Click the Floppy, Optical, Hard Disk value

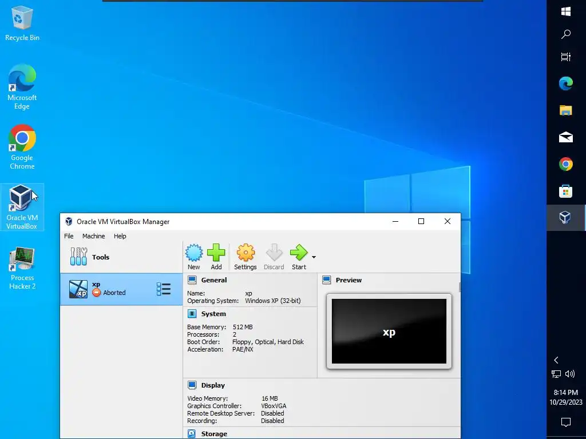point(268,342)
